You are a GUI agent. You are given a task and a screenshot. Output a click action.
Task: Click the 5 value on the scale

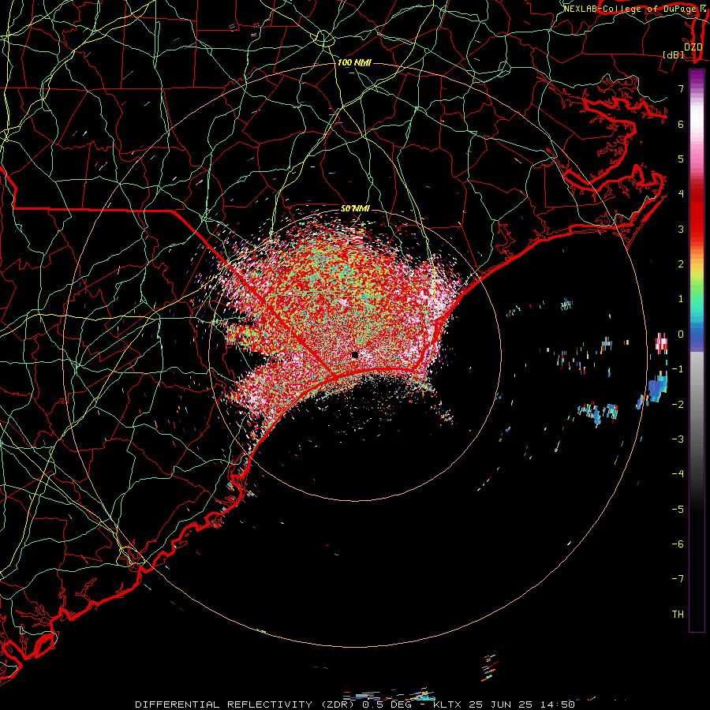click(x=681, y=159)
